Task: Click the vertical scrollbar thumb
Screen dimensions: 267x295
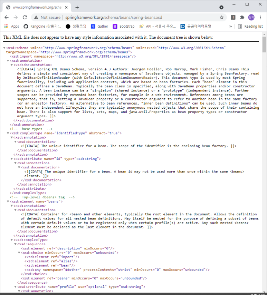Action: [x=264, y=45]
